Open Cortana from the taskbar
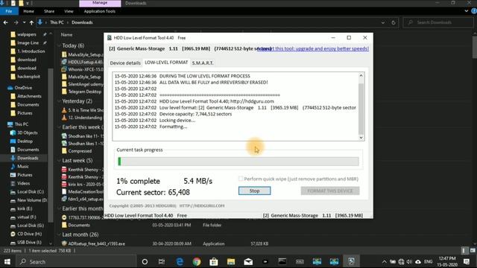The image size is (477, 268). click(x=145, y=261)
